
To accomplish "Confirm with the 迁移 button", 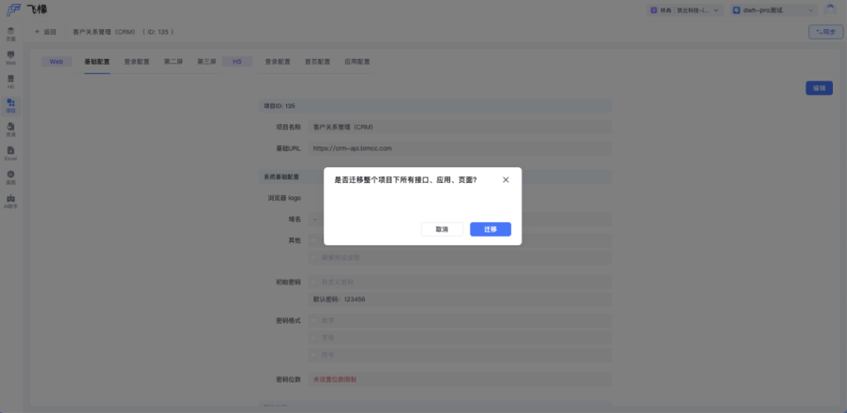I will click(x=490, y=229).
